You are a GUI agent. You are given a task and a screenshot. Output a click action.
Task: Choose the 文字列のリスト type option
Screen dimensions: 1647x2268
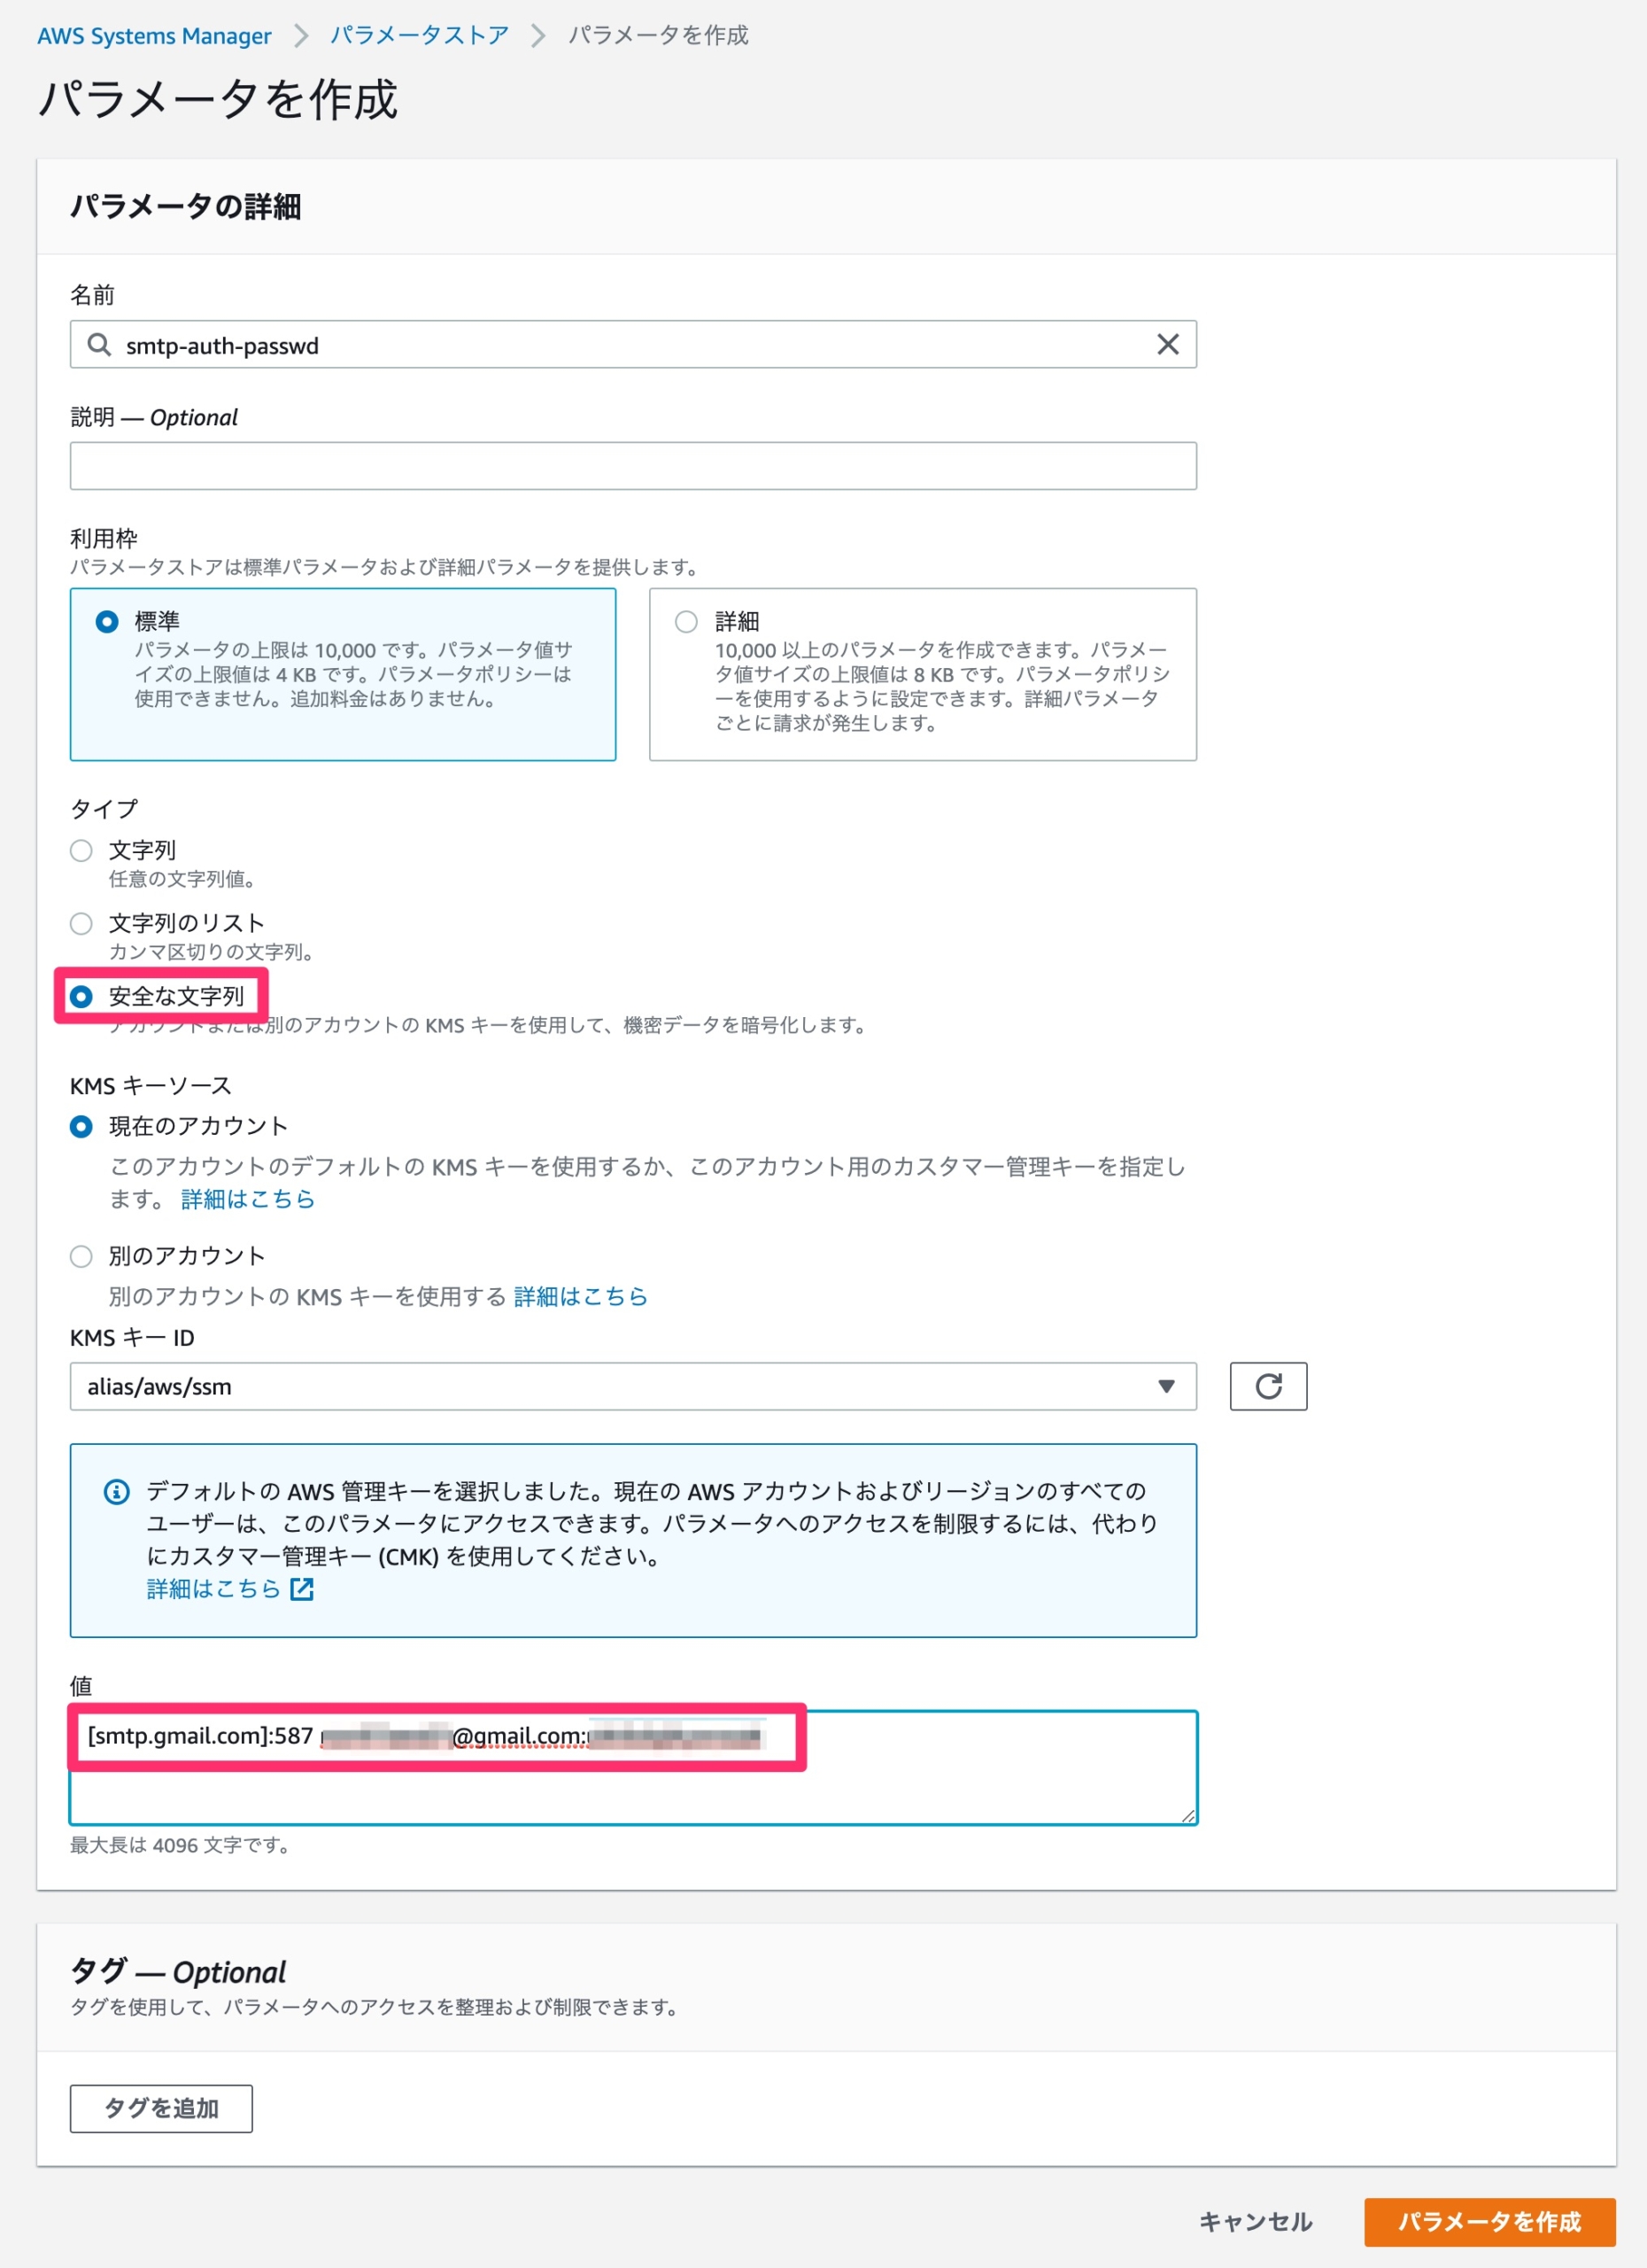coord(81,923)
